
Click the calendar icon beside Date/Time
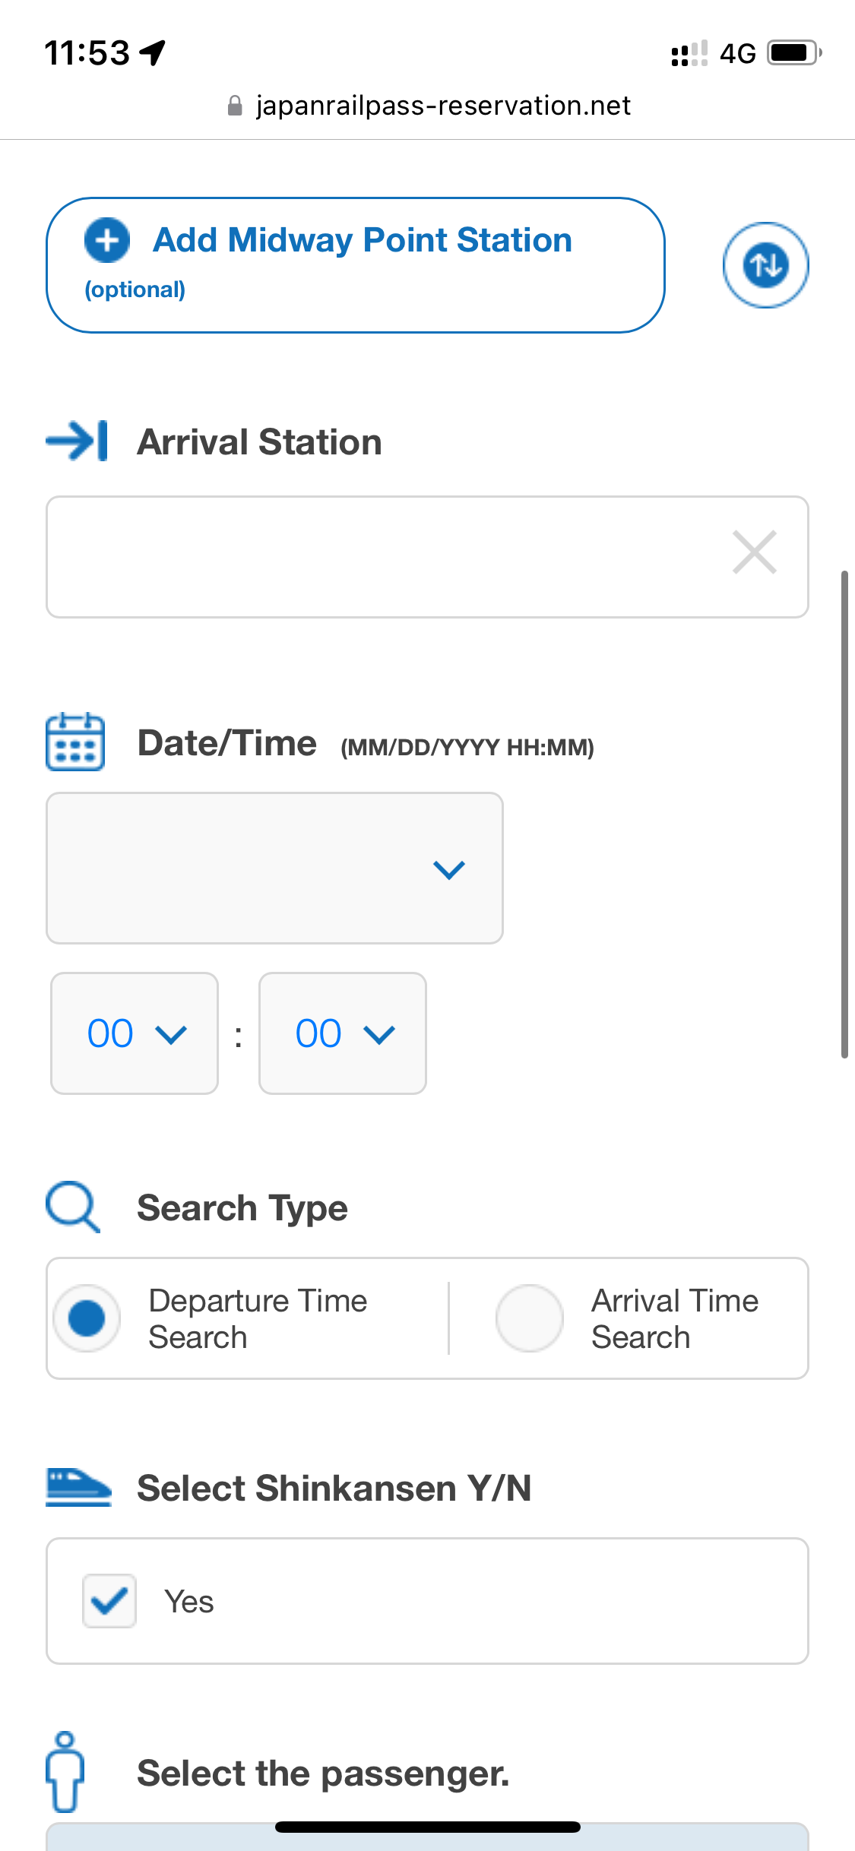click(x=75, y=742)
